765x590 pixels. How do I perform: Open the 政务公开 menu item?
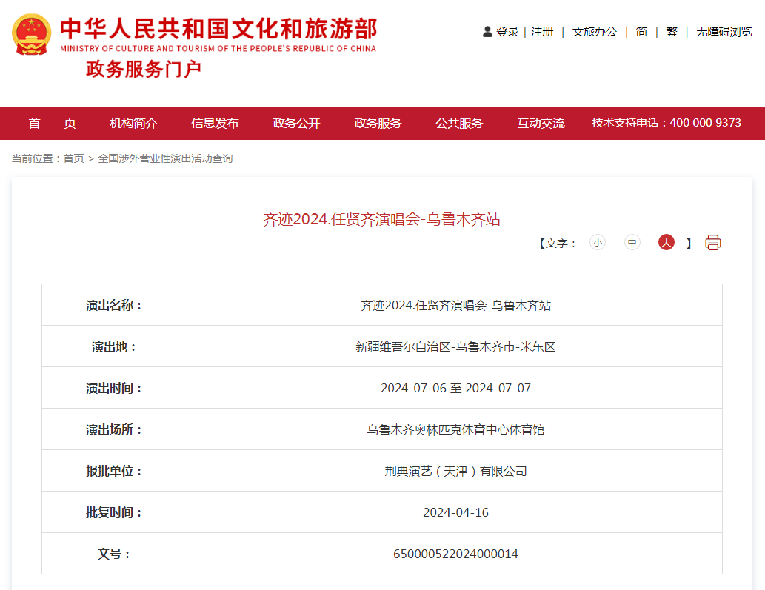296,124
